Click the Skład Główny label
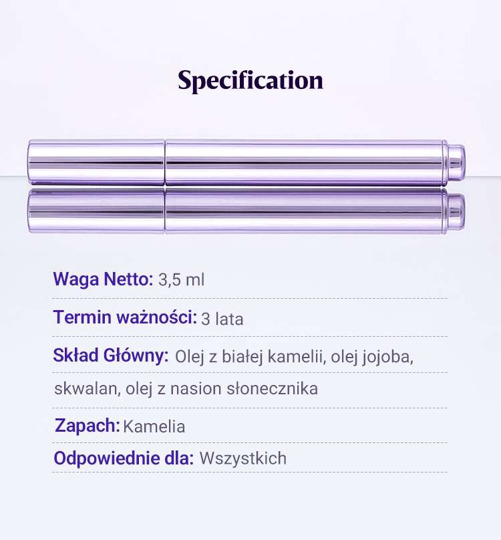Screen dimensions: 501x540 (x=111, y=356)
